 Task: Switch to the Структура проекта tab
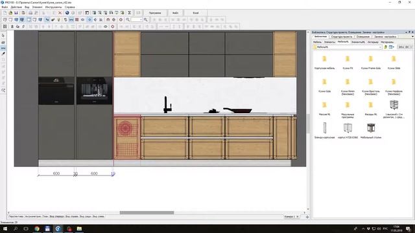[342, 37]
